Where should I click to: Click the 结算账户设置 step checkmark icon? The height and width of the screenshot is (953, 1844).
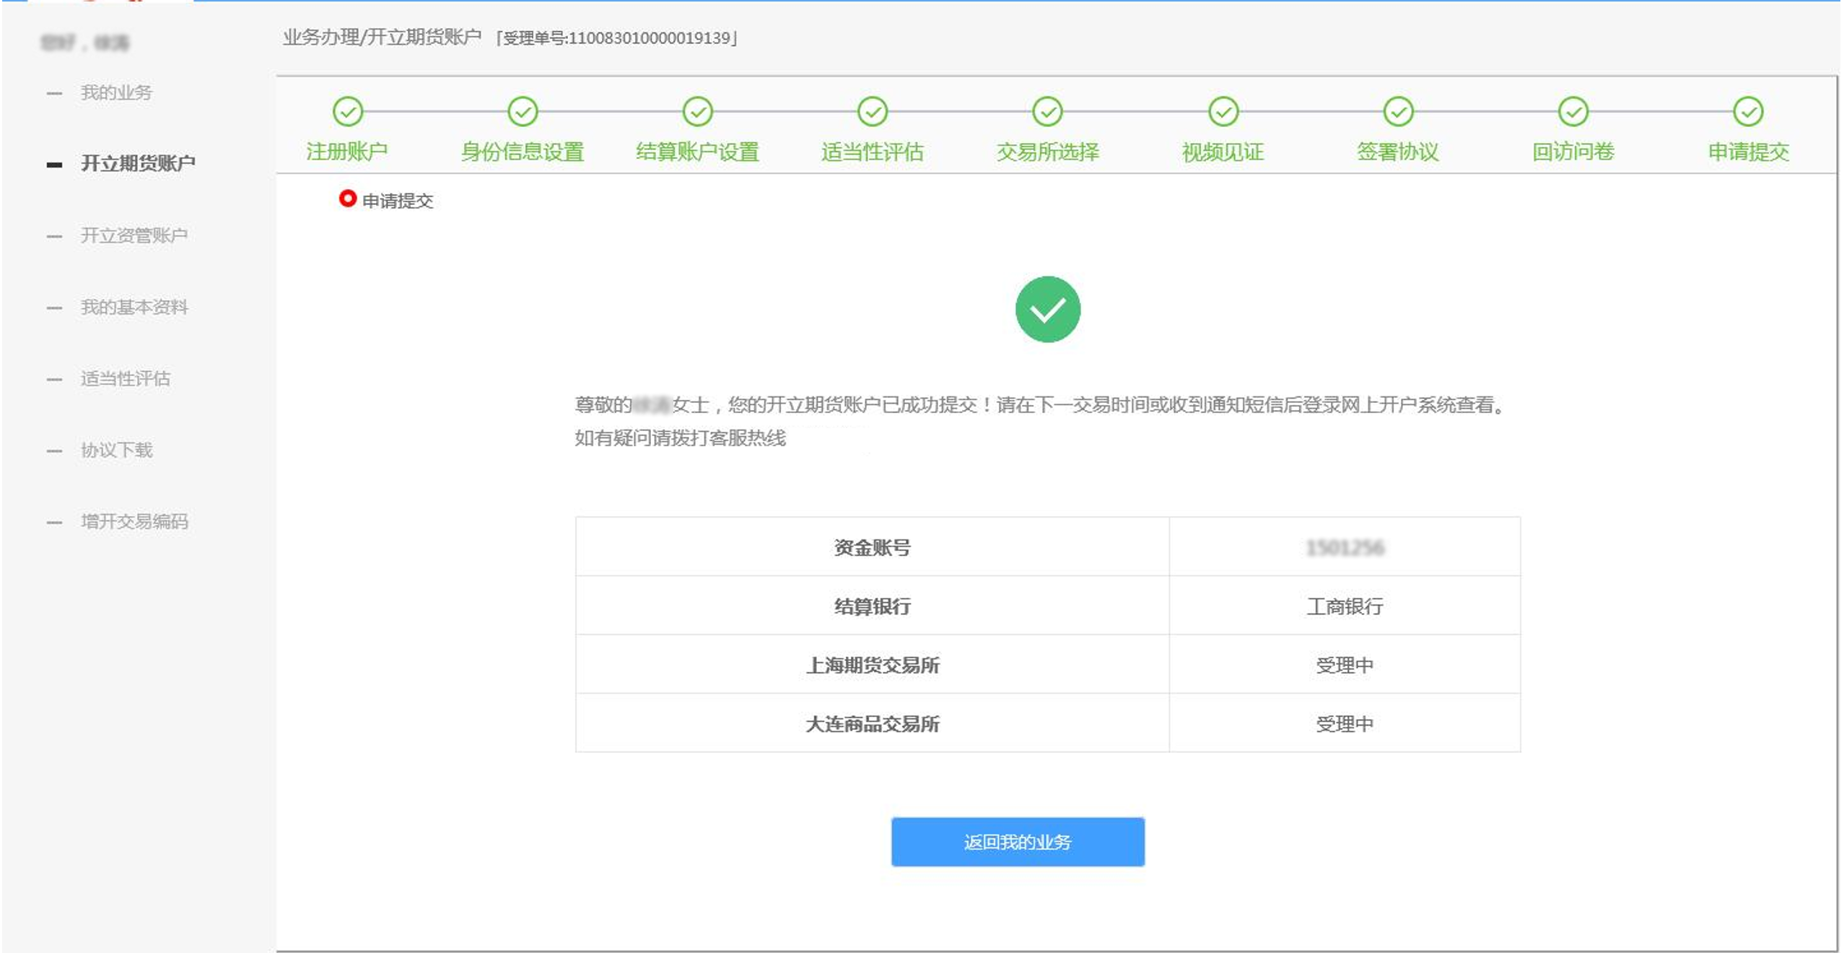click(x=697, y=112)
